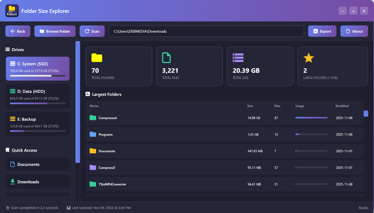Click inside the folder path input field
The width and height of the screenshot is (374, 213).
(x=206, y=31)
